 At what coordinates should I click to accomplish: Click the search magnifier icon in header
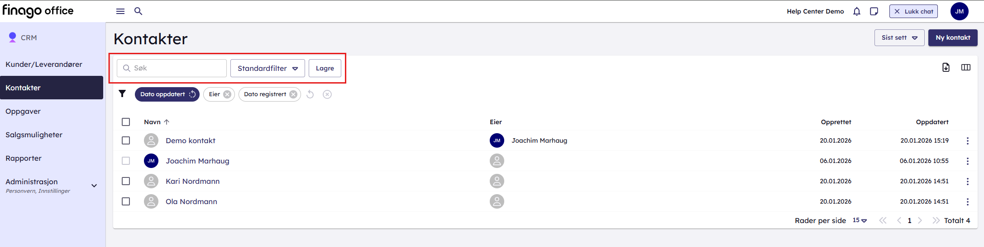click(139, 11)
